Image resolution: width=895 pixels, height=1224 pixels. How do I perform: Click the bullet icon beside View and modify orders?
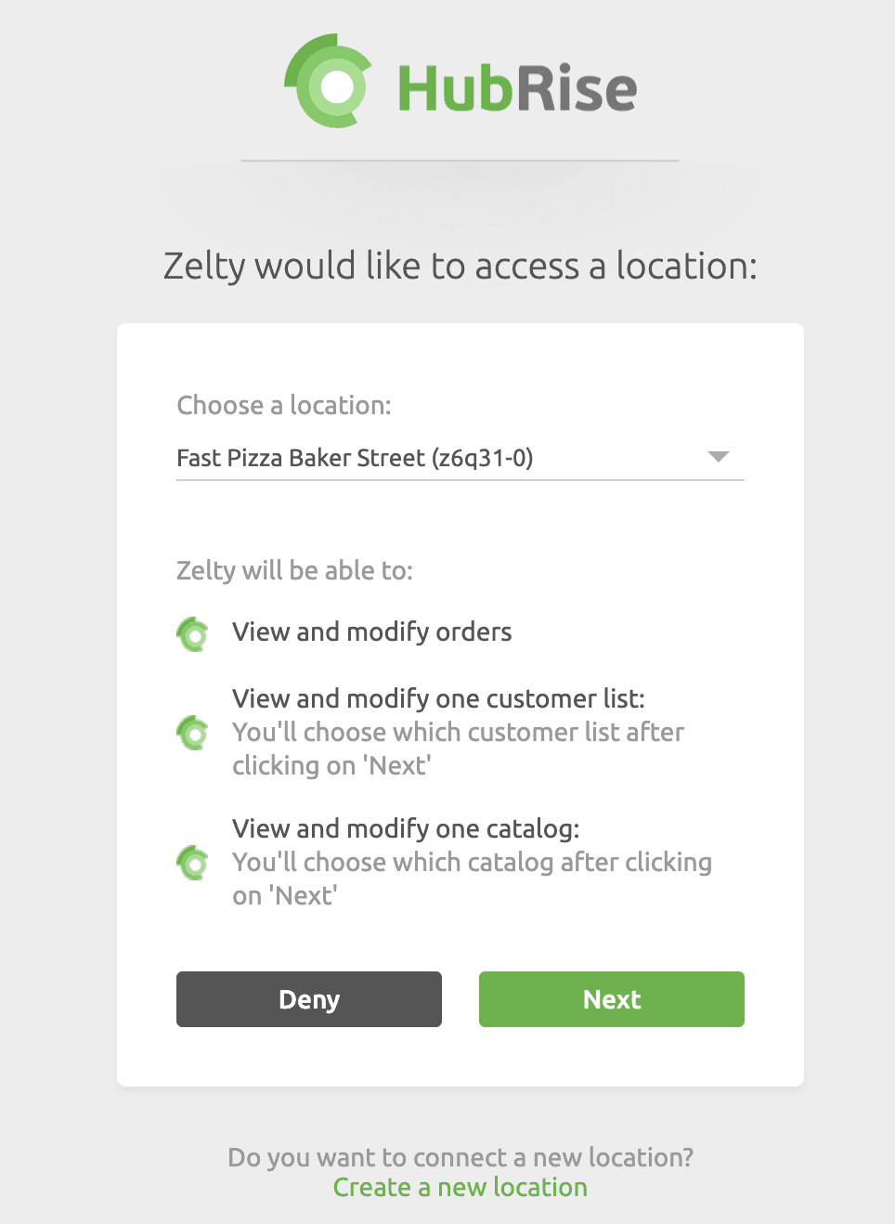pyautogui.click(x=193, y=634)
